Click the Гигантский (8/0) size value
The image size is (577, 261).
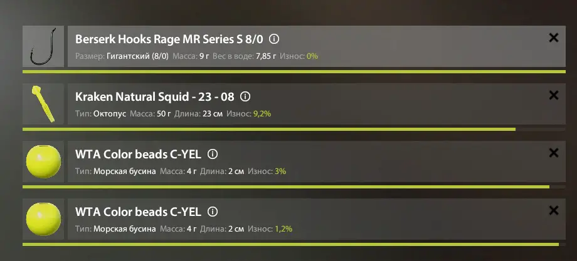click(x=137, y=56)
